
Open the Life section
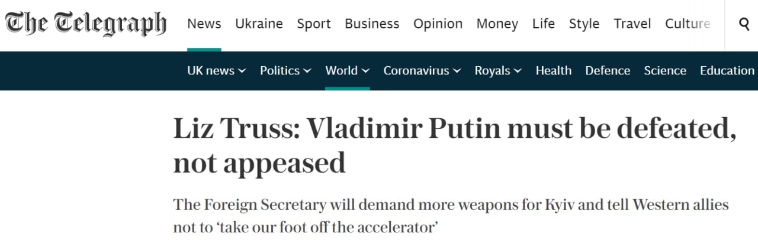tap(543, 24)
